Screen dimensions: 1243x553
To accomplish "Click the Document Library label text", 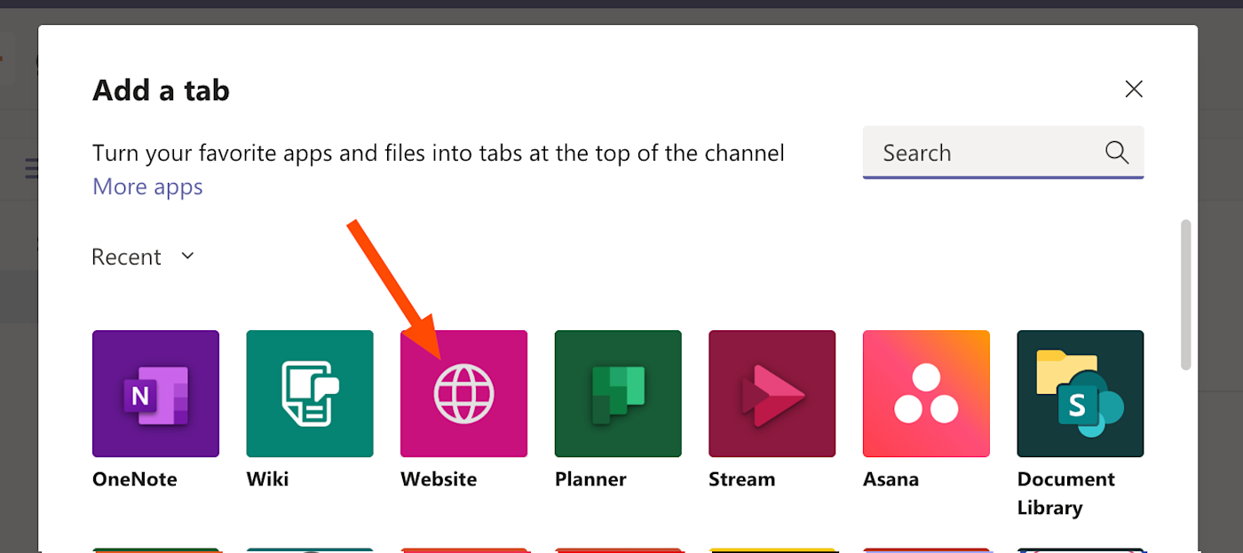I will click(1065, 494).
